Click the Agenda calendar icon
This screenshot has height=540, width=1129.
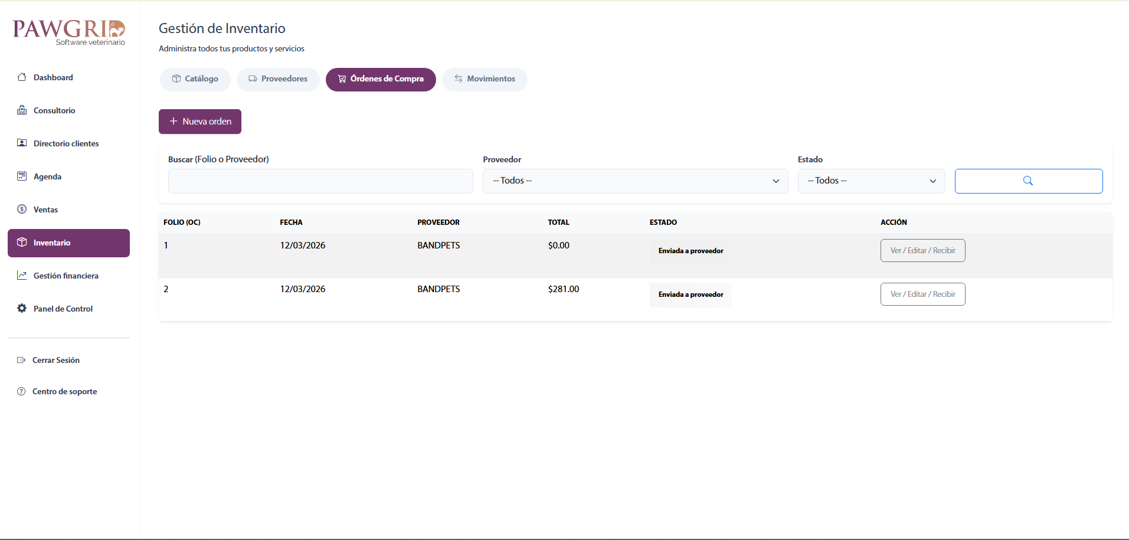[x=22, y=176]
